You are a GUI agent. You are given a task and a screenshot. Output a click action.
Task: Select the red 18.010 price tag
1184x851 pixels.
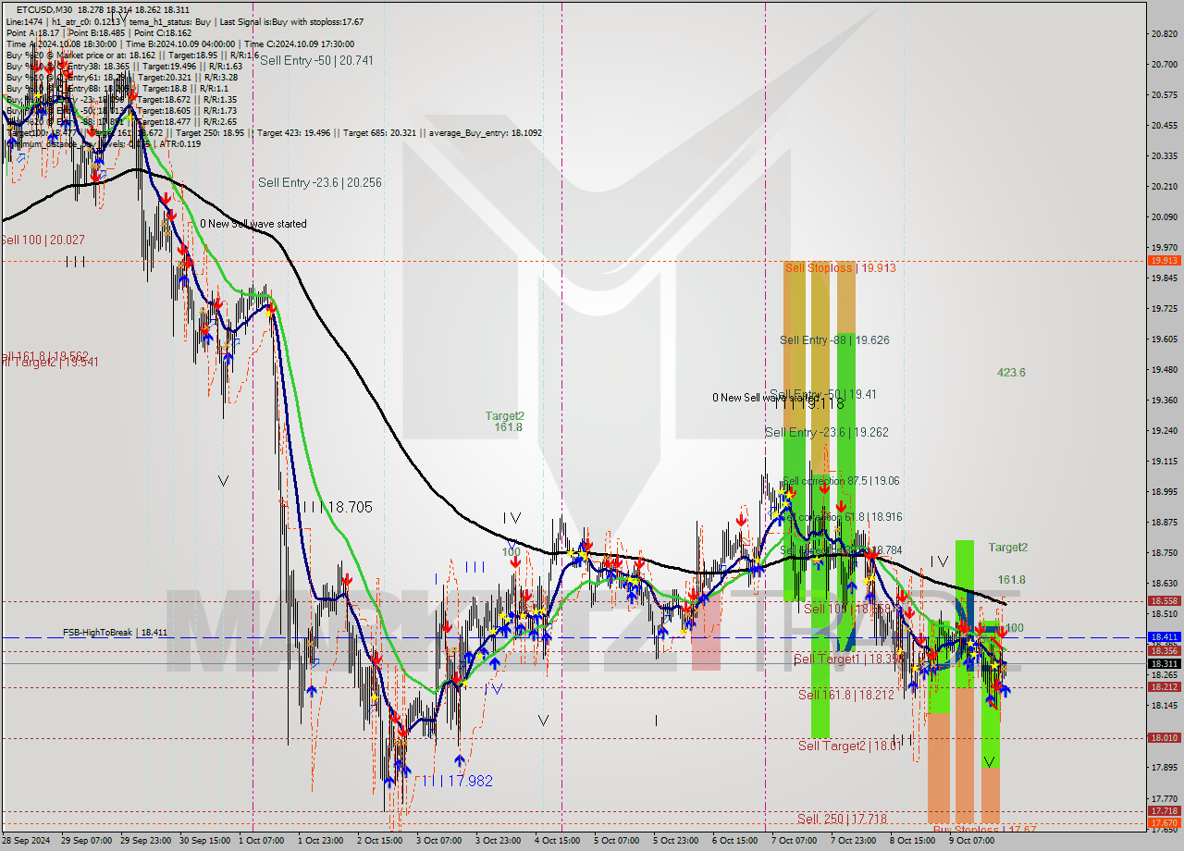coord(1164,737)
